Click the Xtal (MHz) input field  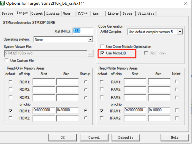tap(83, 31)
